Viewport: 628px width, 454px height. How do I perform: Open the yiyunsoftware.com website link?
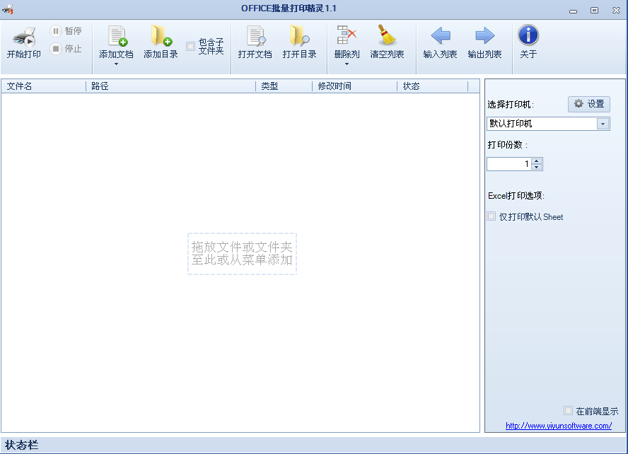pos(558,426)
